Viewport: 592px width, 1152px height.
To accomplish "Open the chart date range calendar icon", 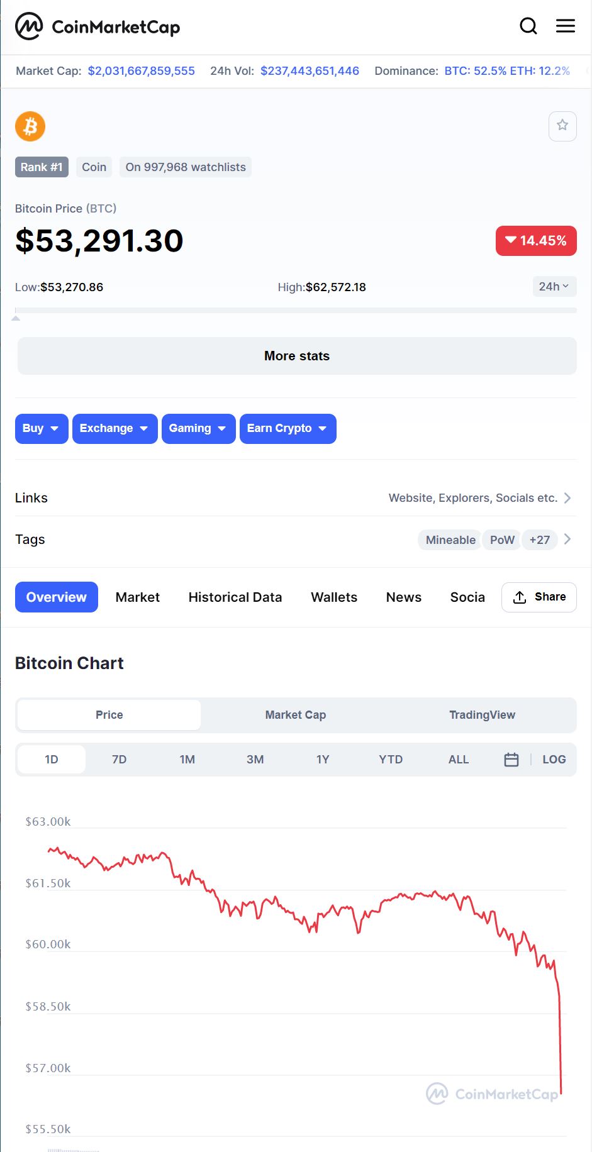I will click(x=511, y=760).
